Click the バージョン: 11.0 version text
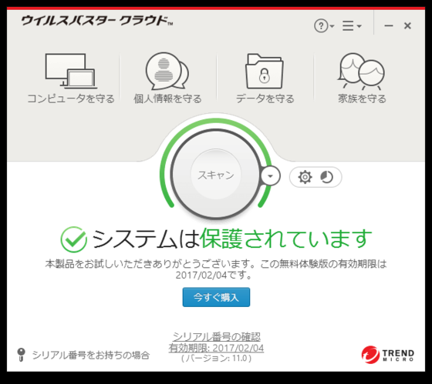The height and width of the screenshot is (384, 432). pyautogui.click(x=216, y=358)
